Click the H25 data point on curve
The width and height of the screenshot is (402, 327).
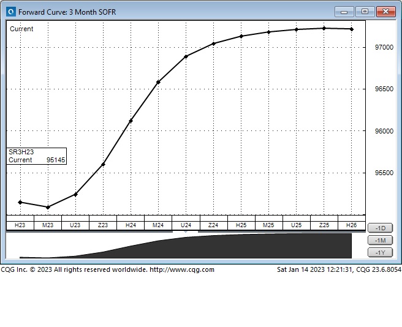241,36
